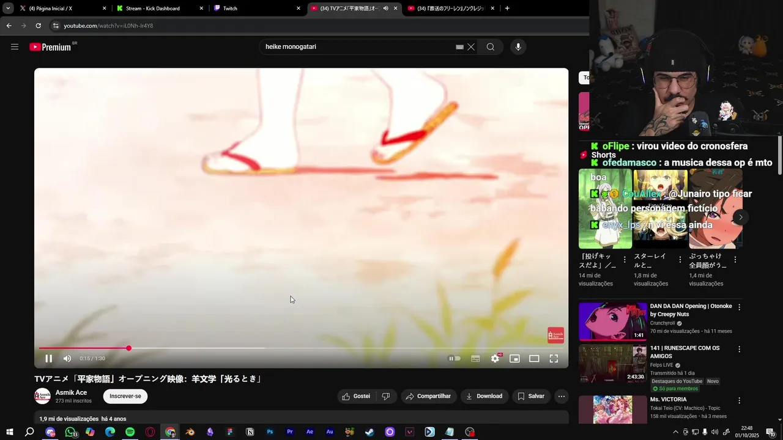
Task: Like the video with Gostei button
Action: [x=357, y=396]
